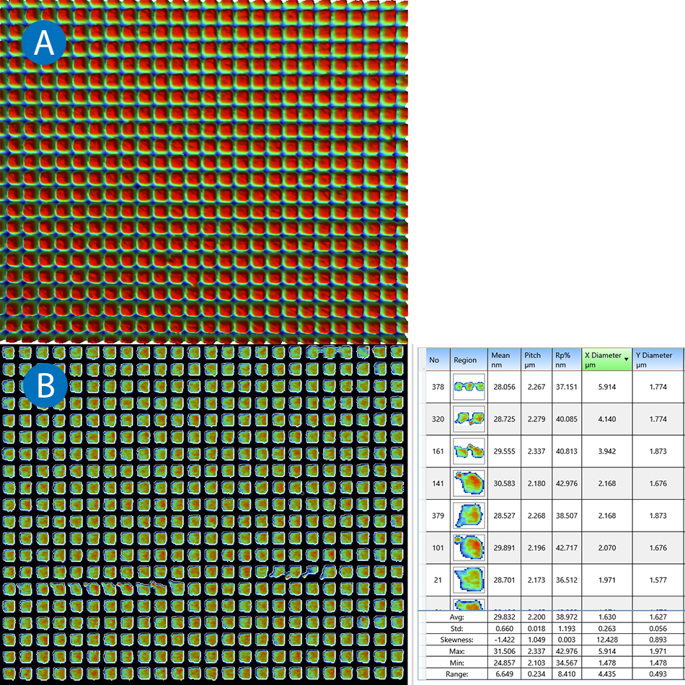Click average Mean value 29.832
The image size is (685, 685).
504,617
